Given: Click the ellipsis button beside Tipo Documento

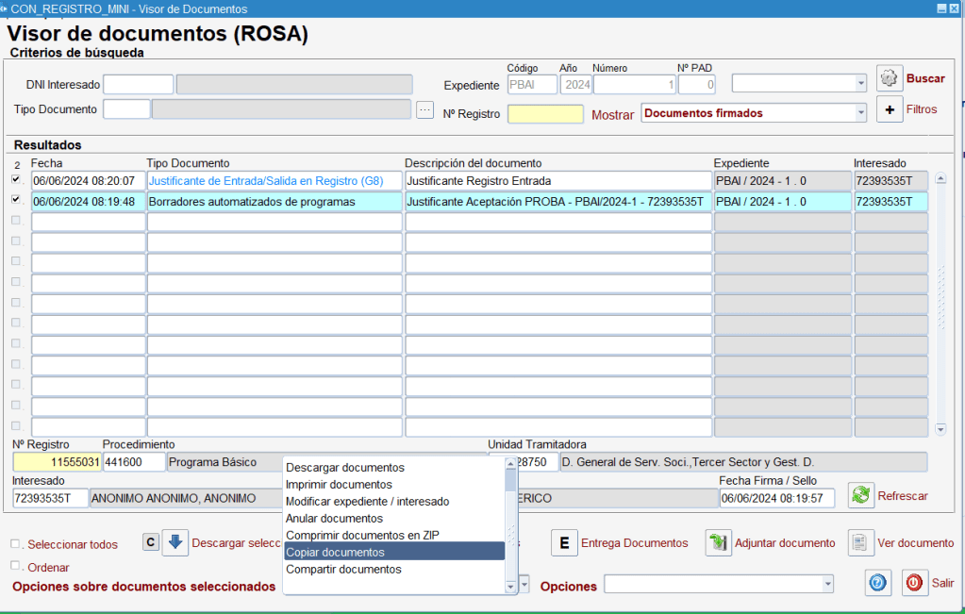Looking at the screenshot, I should pos(425,109).
